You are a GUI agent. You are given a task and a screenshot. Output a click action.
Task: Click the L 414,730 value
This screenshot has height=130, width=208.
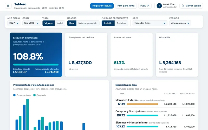171,127
